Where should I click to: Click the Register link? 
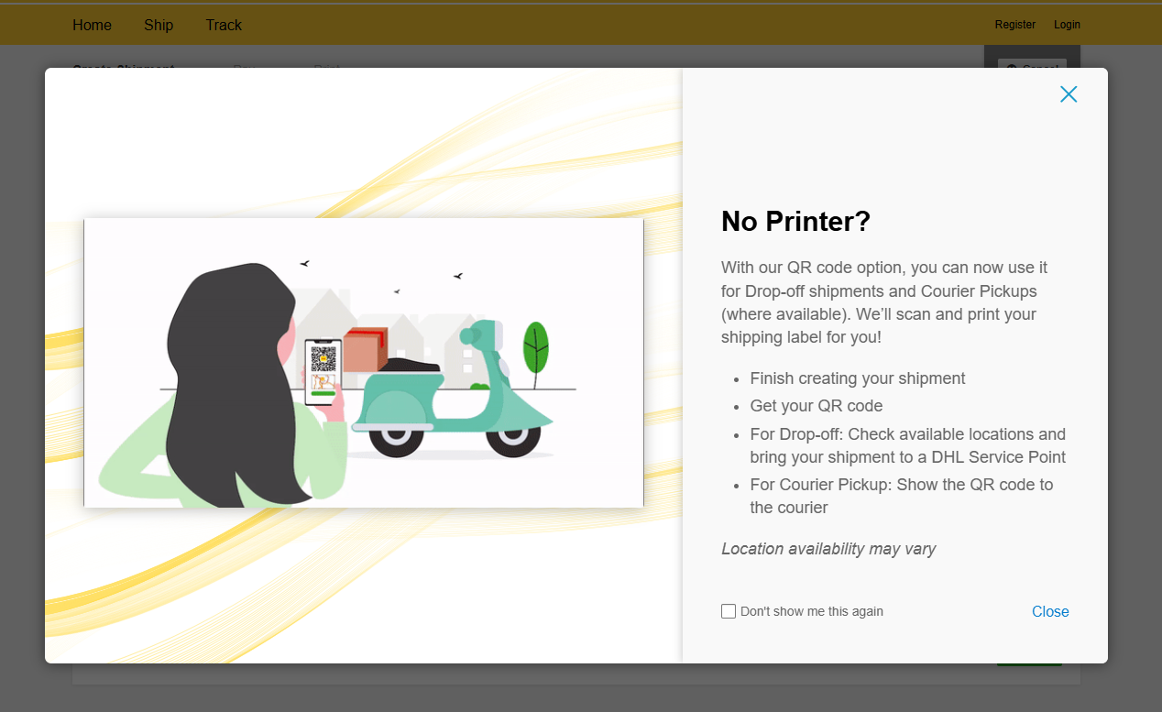1015,25
